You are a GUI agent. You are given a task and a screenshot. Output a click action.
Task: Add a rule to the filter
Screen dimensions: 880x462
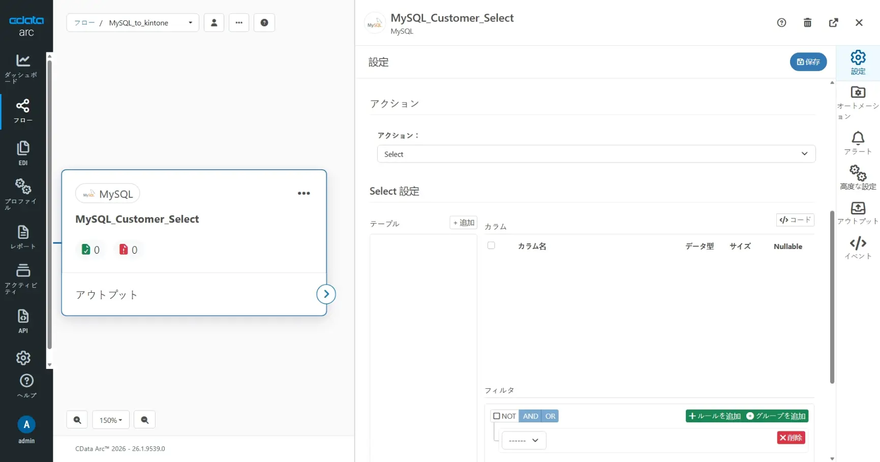pyautogui.click(x=714, y=416)
